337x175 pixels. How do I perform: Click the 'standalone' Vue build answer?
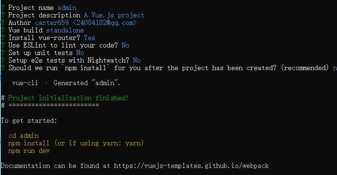pos(65,30)
